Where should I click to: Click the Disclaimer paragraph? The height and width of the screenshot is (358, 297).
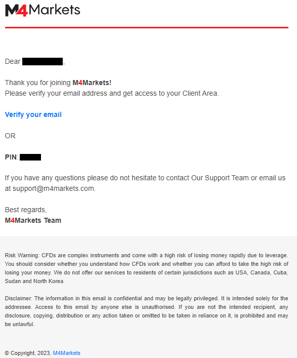click(147, 311)
